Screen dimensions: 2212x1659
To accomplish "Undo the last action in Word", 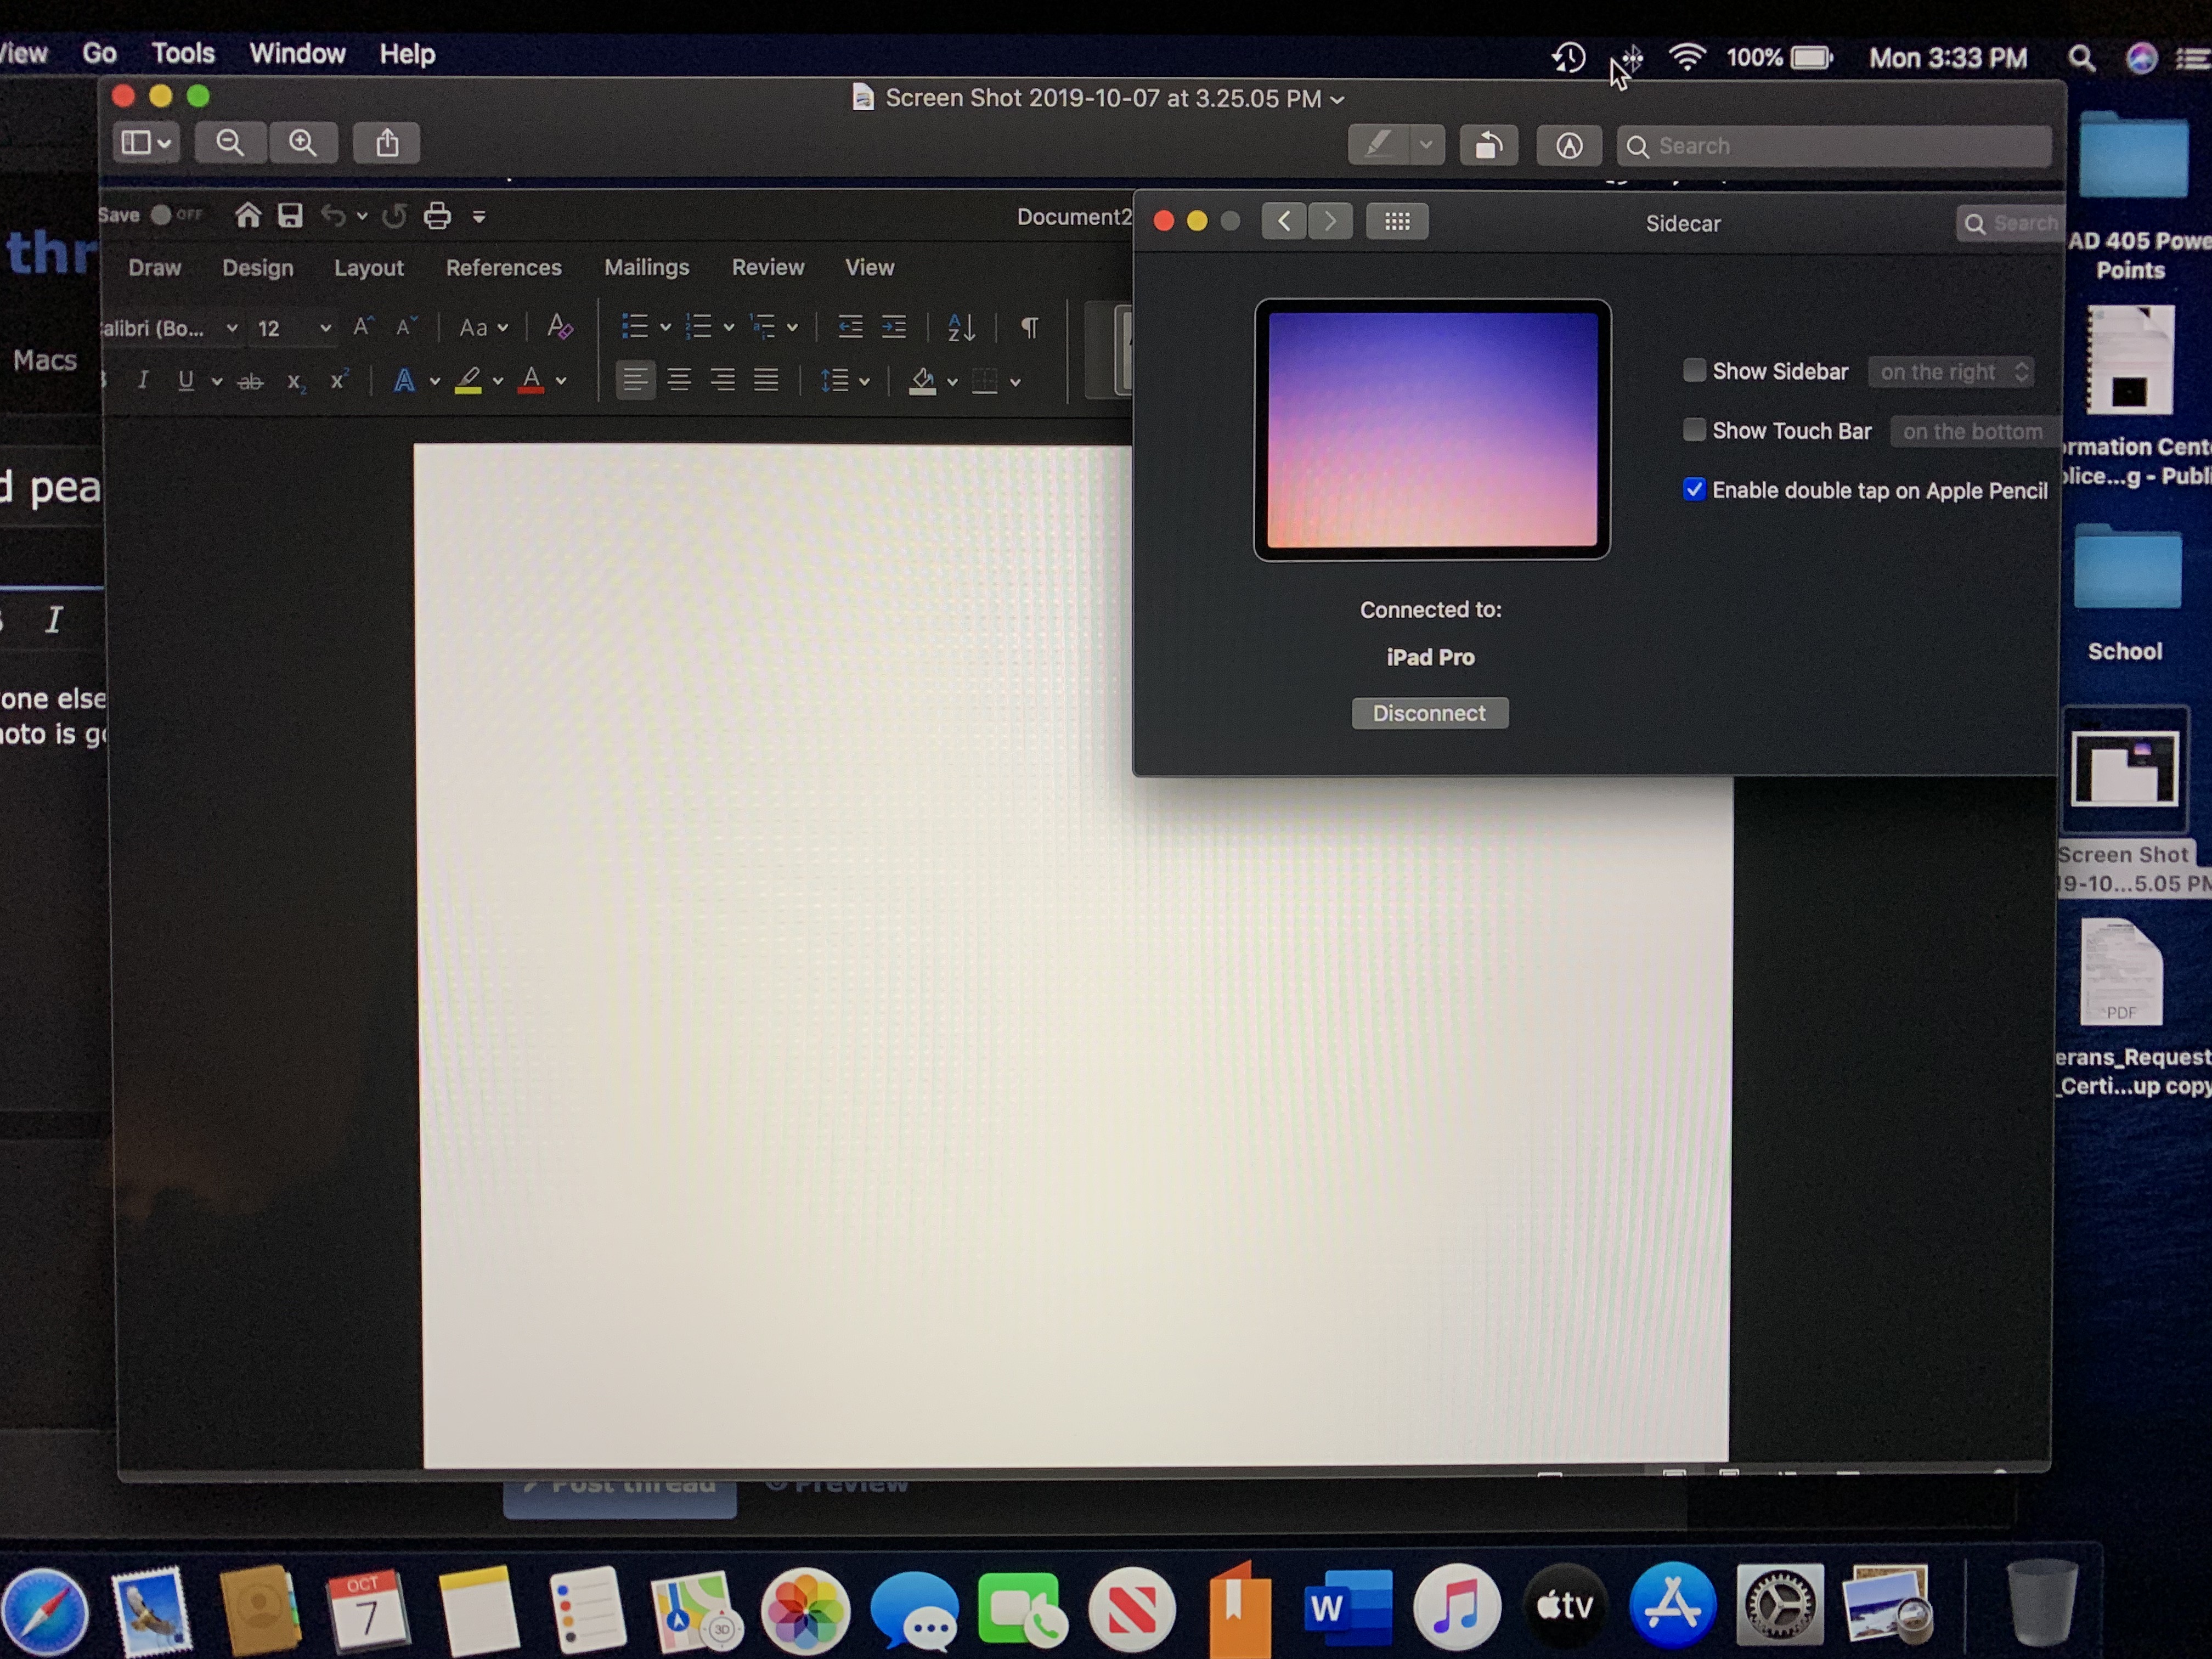I will [x=333, y=216].
